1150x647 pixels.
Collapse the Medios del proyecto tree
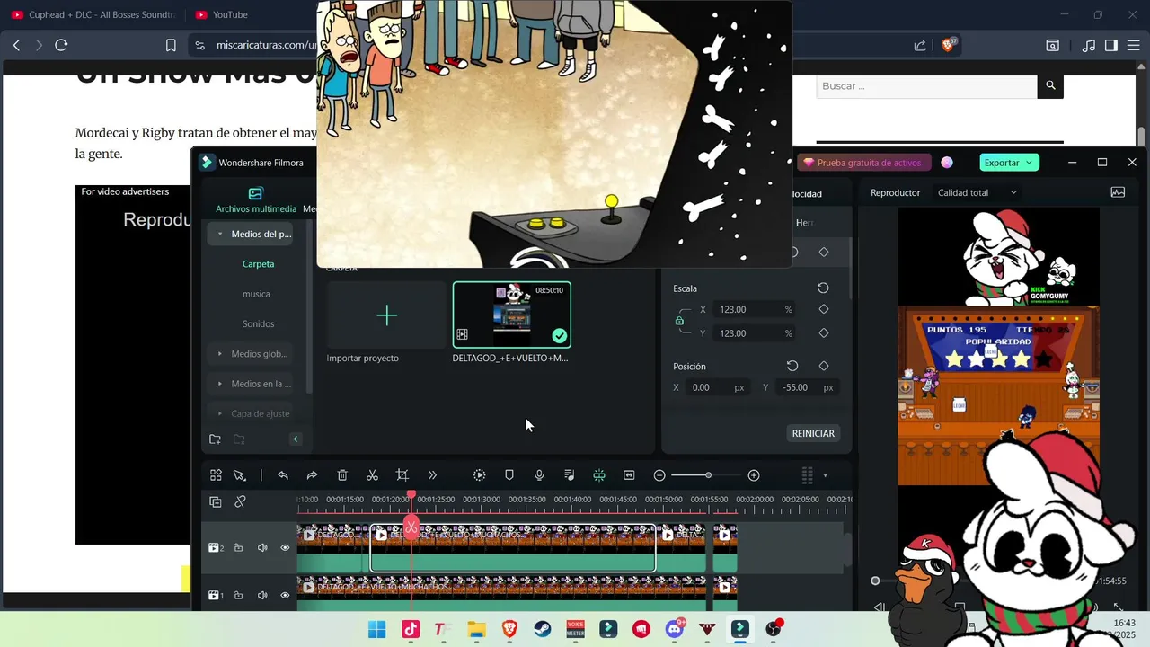point(220,234)
